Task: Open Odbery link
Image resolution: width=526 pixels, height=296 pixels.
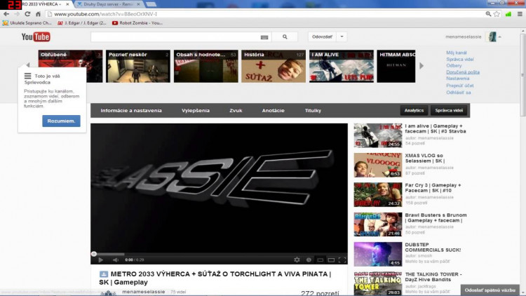Action: pos(454,65)
